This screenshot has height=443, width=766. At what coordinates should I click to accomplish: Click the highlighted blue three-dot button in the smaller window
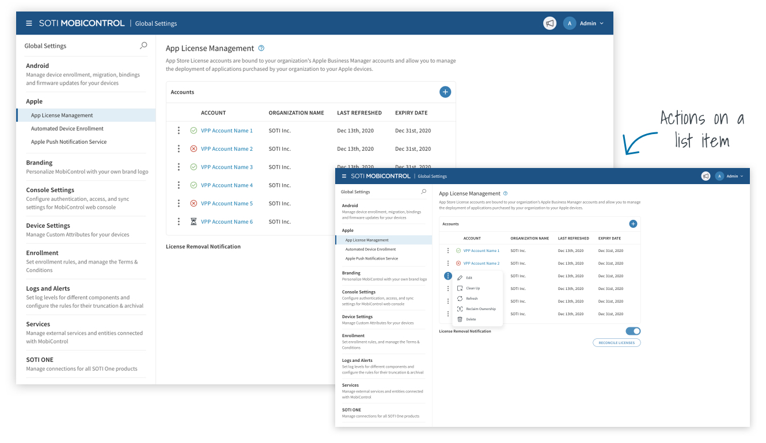448,276
